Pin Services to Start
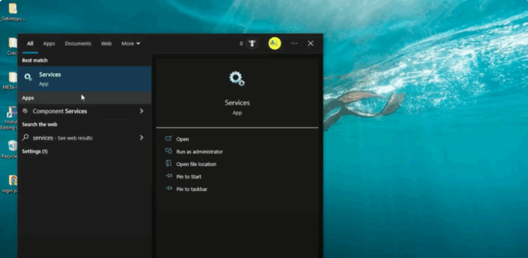This screenshot has height=258, width=528. click(189, 176)
